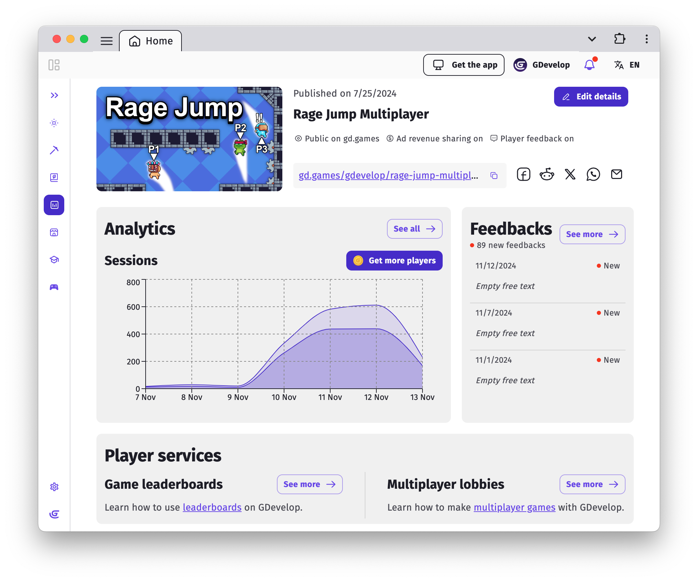Share the game on WhatsApp
This screenshot has width=698, height=582.
pos(593,175)
